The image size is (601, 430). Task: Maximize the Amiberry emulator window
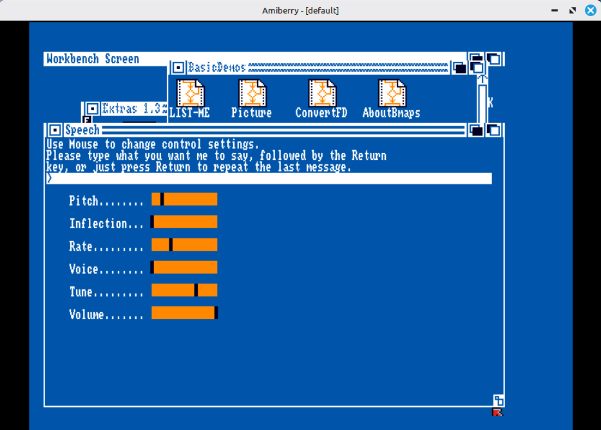click(x=573, y=10)
